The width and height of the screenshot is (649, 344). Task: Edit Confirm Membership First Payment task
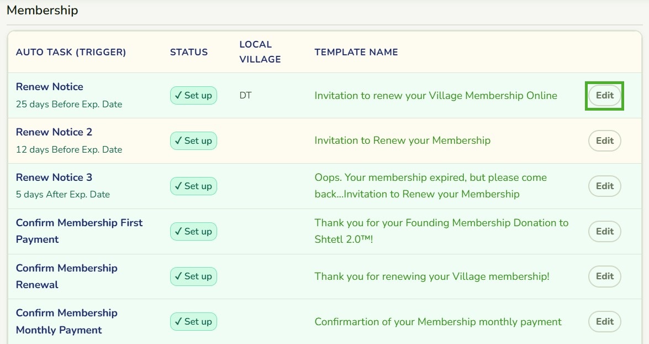click(604, 231)
